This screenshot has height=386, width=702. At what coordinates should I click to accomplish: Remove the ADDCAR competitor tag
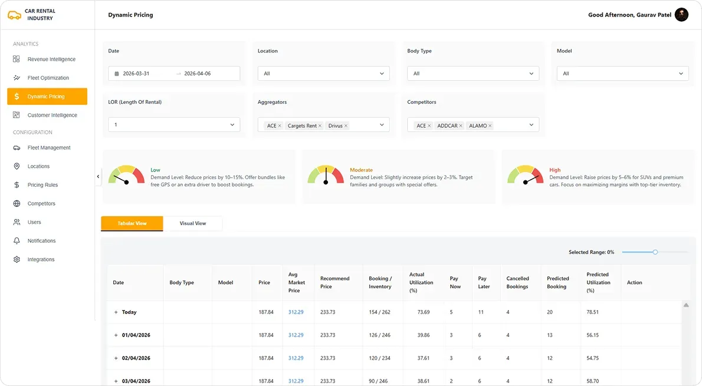coord(461,126)
